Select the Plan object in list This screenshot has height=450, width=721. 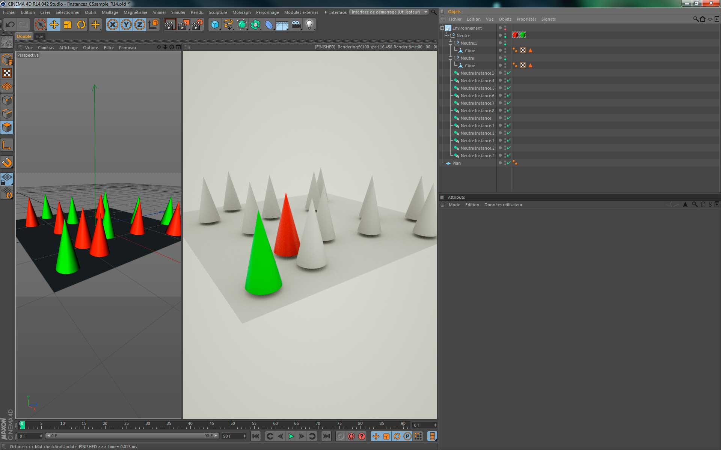tap(456, 163)
